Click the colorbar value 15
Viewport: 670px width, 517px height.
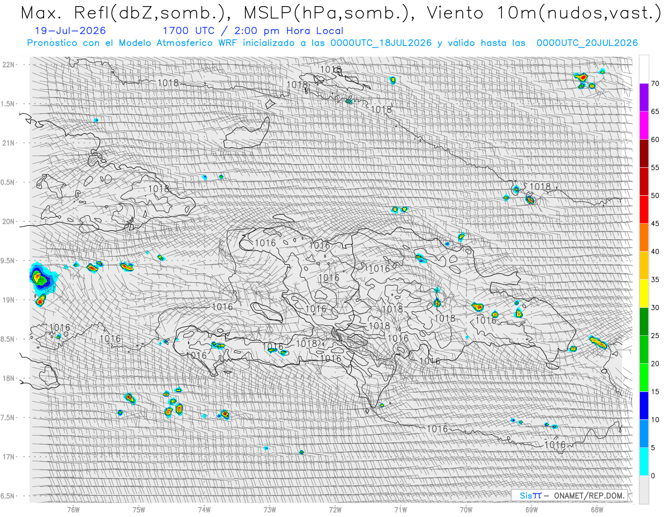655,392
